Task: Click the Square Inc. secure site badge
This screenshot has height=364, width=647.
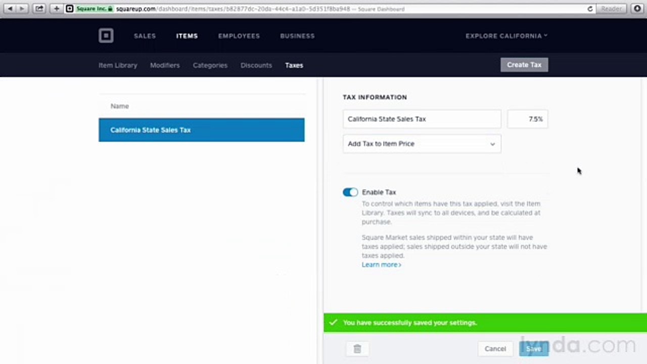Action: tap(94, 9)
